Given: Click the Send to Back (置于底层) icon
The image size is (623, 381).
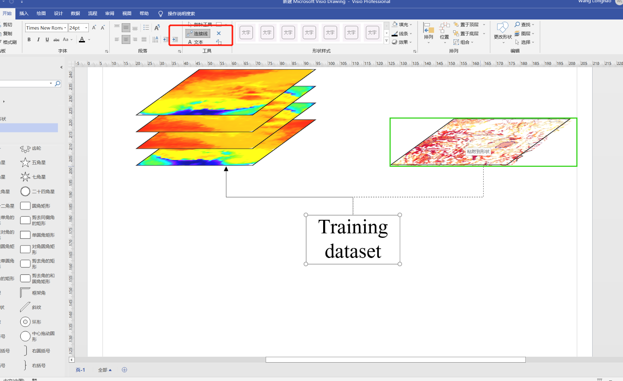Looking at the screenshot, I should [x=456, y=33].
